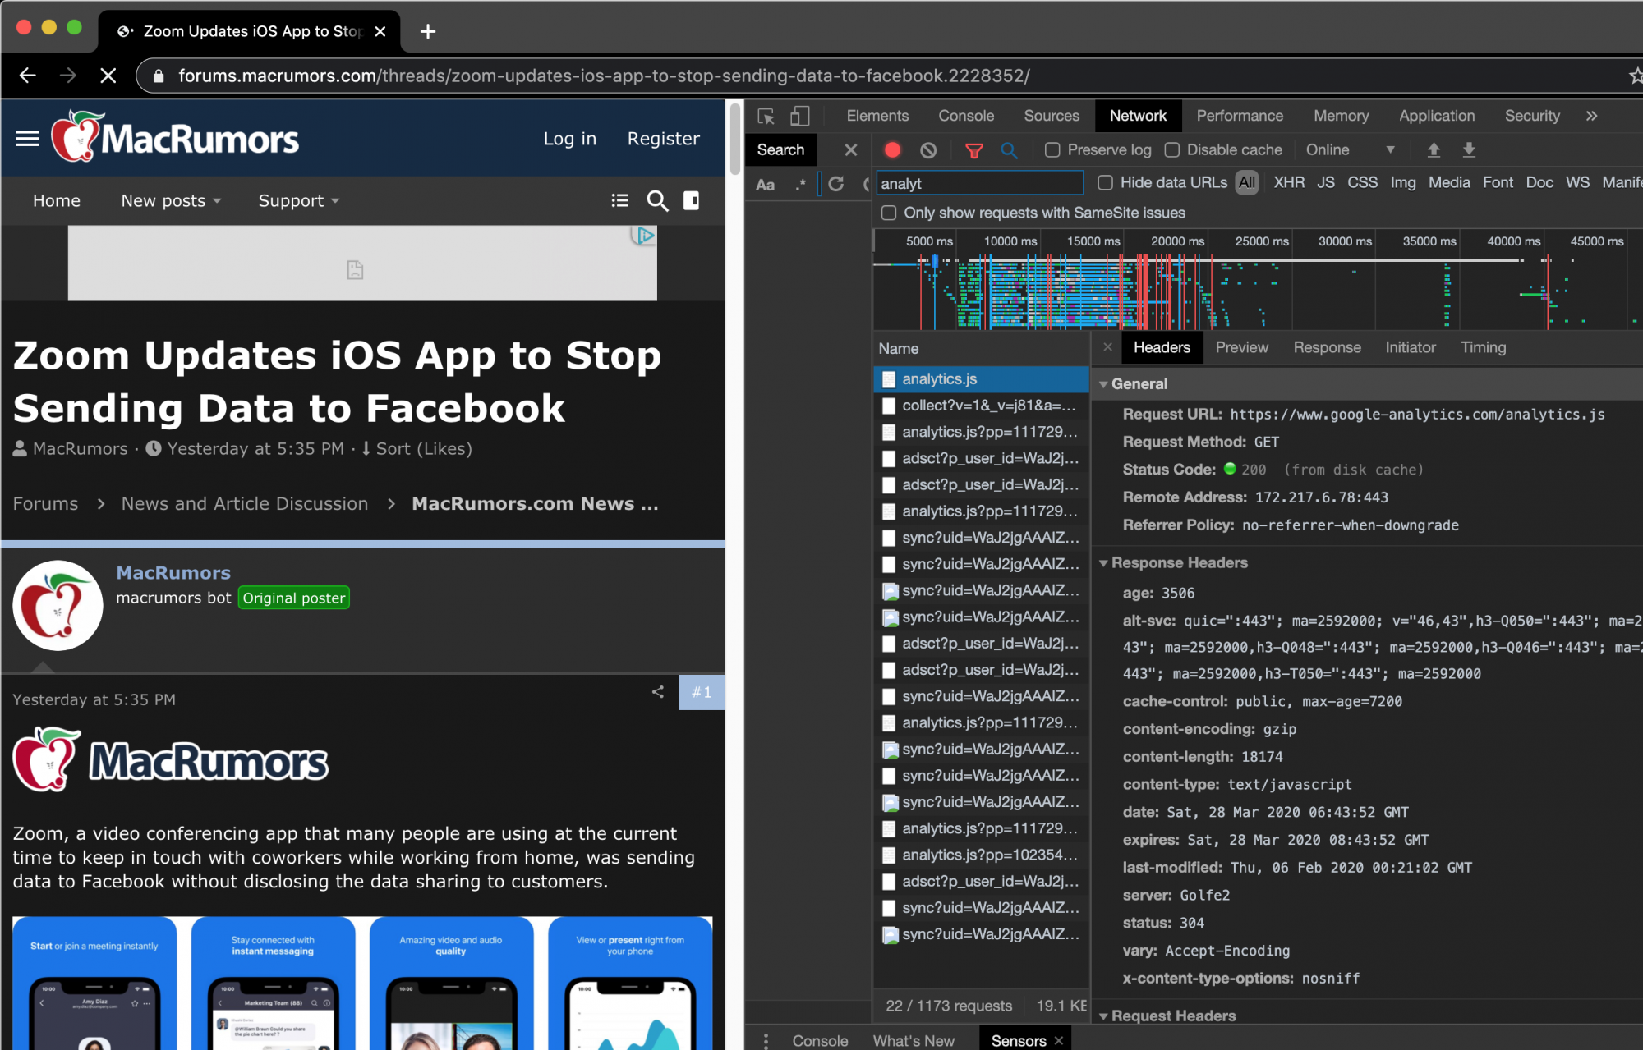Show more DevTools tabs chevron
The height and width of the screenshot is (1050, 1643).
point(1591,116)
